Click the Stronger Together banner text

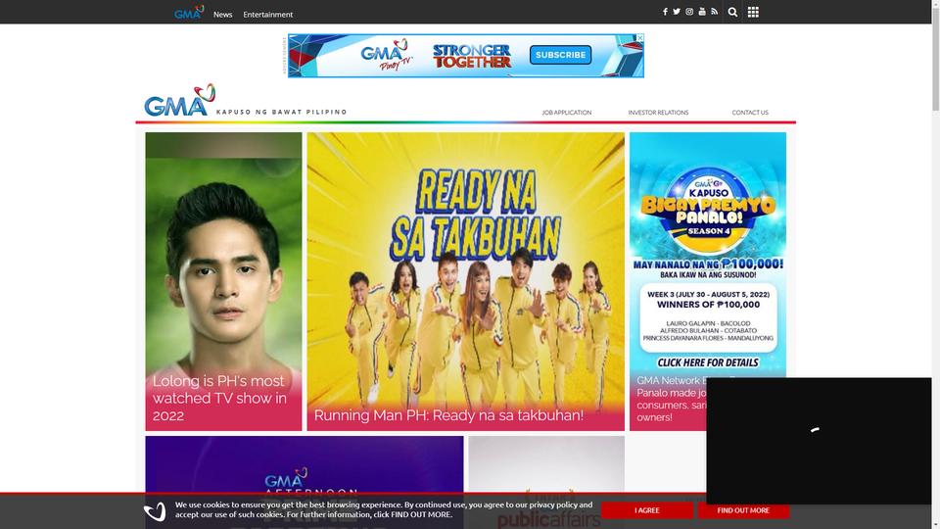point(472,56)
